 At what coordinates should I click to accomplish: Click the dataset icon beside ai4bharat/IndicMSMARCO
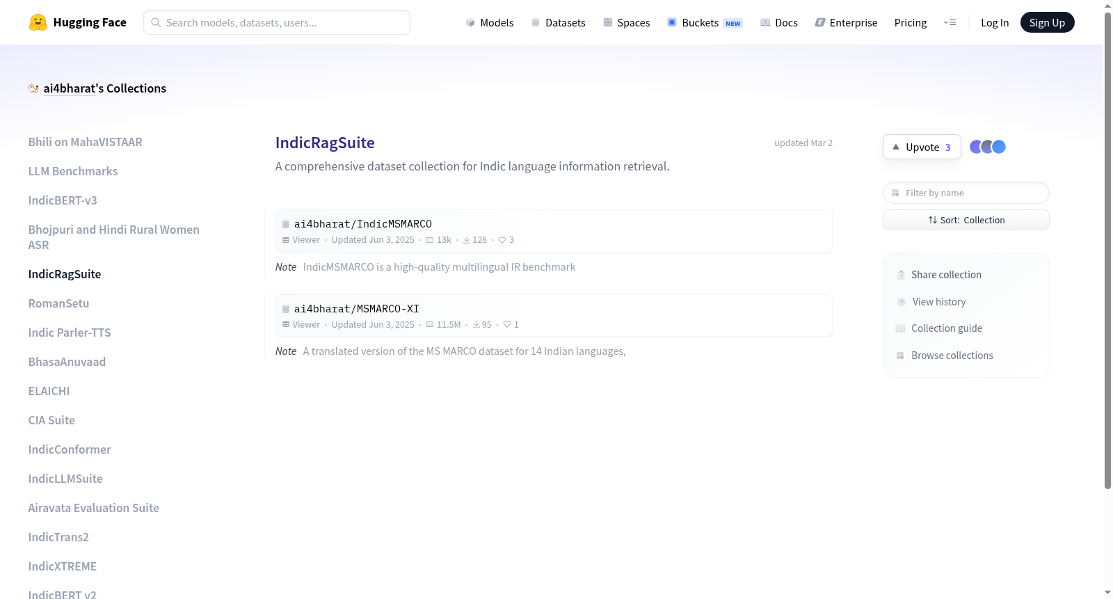click(286, 224)
